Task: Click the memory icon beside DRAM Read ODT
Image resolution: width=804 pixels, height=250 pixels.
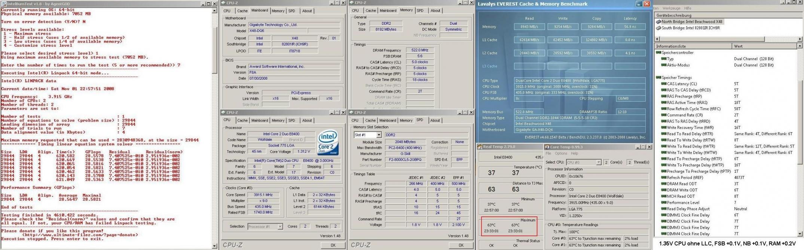Action: pos(664,183)
